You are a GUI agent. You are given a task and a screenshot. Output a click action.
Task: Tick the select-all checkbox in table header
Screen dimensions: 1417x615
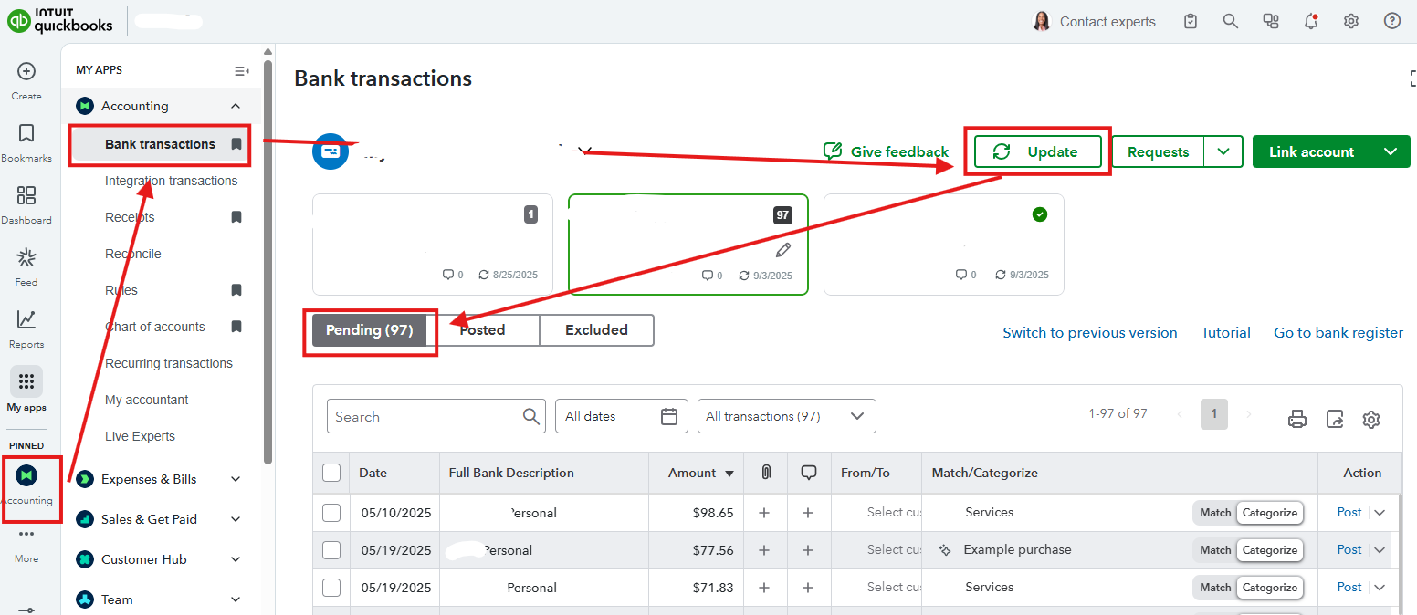pos(331,473)
